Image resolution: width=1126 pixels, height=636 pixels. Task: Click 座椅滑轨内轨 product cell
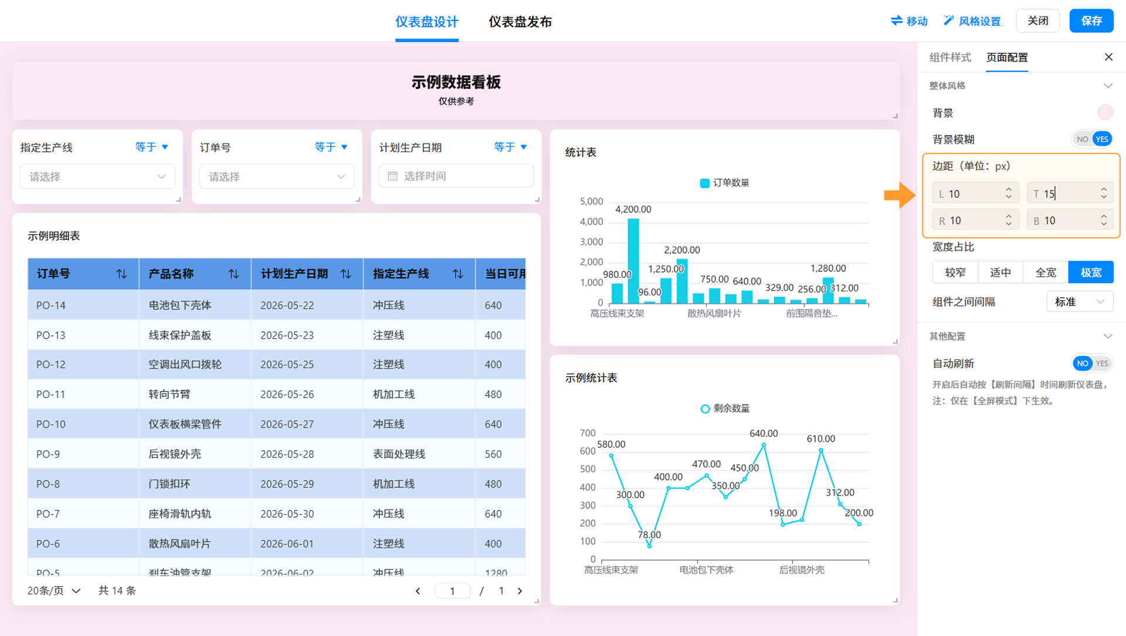point(195,514)
